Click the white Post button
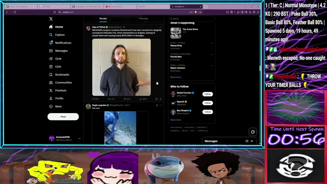This screenshot has height=184, width=327. tap(63, 117)
